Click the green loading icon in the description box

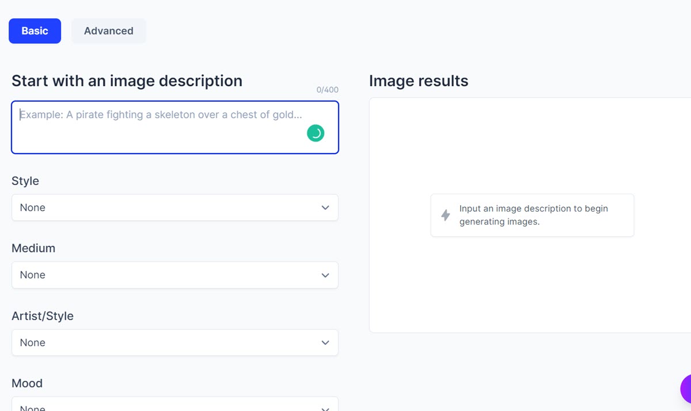pos(316,133)
